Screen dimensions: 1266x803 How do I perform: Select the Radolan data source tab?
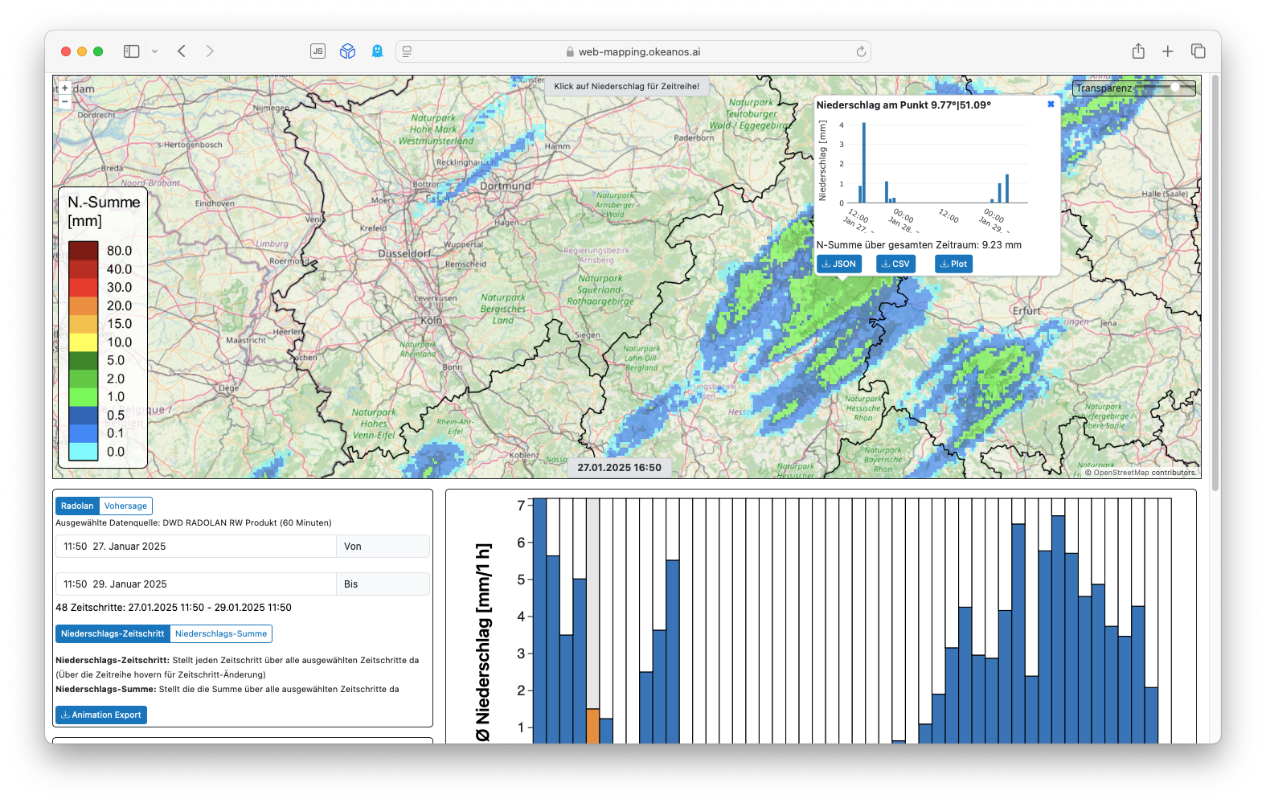pos(77,506)
